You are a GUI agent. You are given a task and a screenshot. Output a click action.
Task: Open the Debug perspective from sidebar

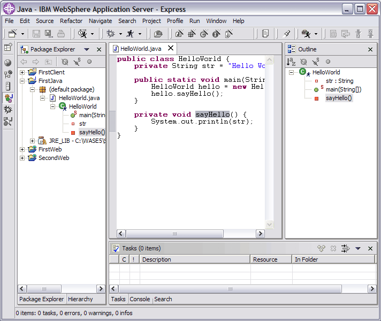click(x=8, y=110)
